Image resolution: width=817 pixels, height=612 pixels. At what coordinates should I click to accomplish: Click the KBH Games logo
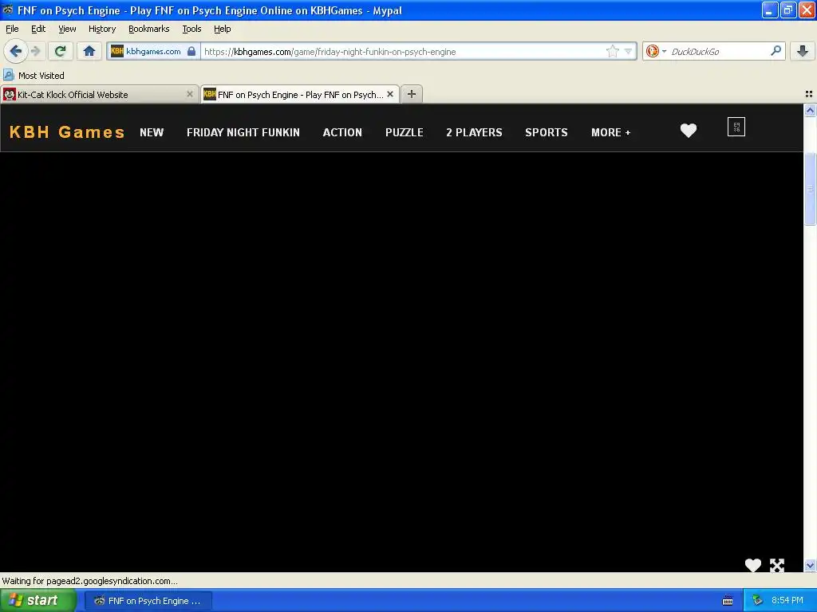(x=67, y=132)
